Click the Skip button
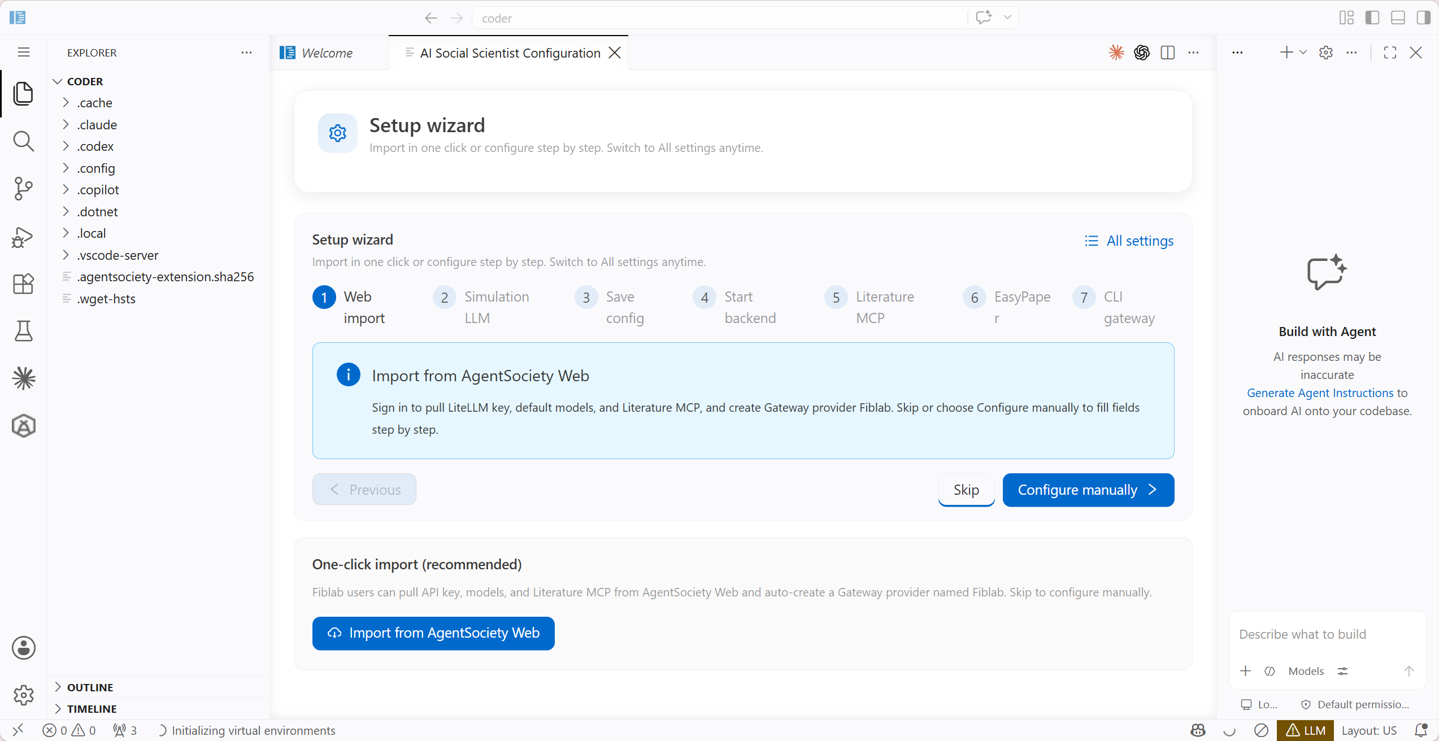Viewport: 1439px width, 741px height. 966,490
